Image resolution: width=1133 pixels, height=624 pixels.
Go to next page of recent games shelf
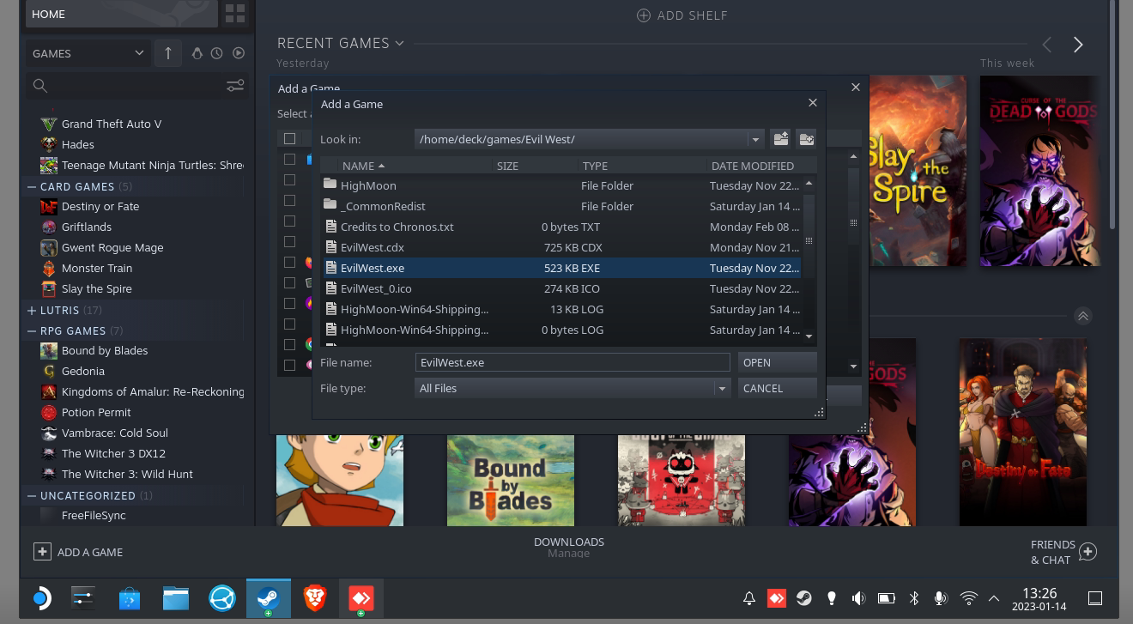click(1078, 45)
